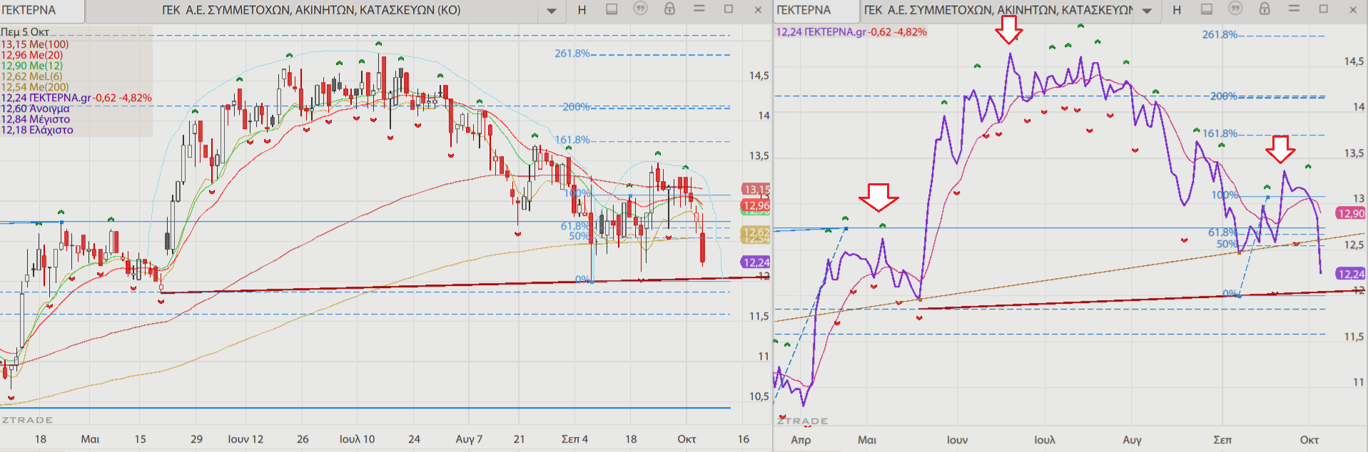Select the 61.8% Fibonacci label in right chart
The height and width of the screenshot is (452, 1368).
click(1223, 232)
